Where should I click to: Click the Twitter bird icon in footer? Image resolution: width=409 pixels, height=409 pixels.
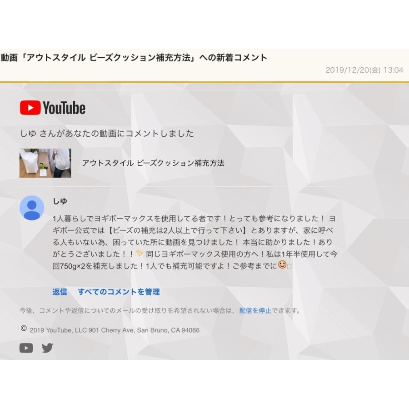[47, 348]
